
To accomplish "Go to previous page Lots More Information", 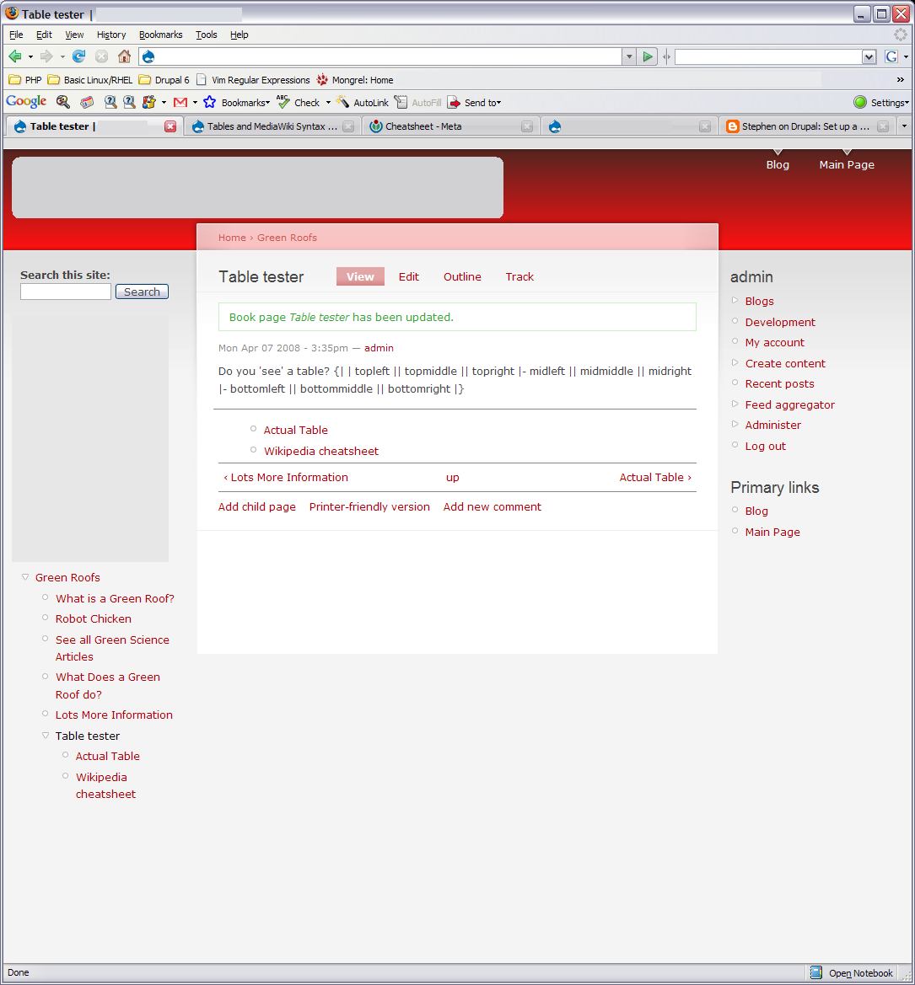I will point(286,477).
